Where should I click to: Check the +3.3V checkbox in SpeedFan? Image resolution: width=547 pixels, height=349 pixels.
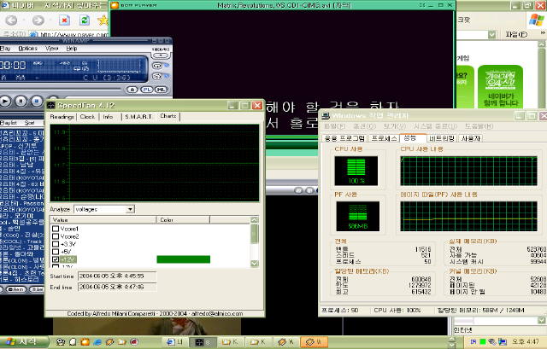click(x=56, y=244)
